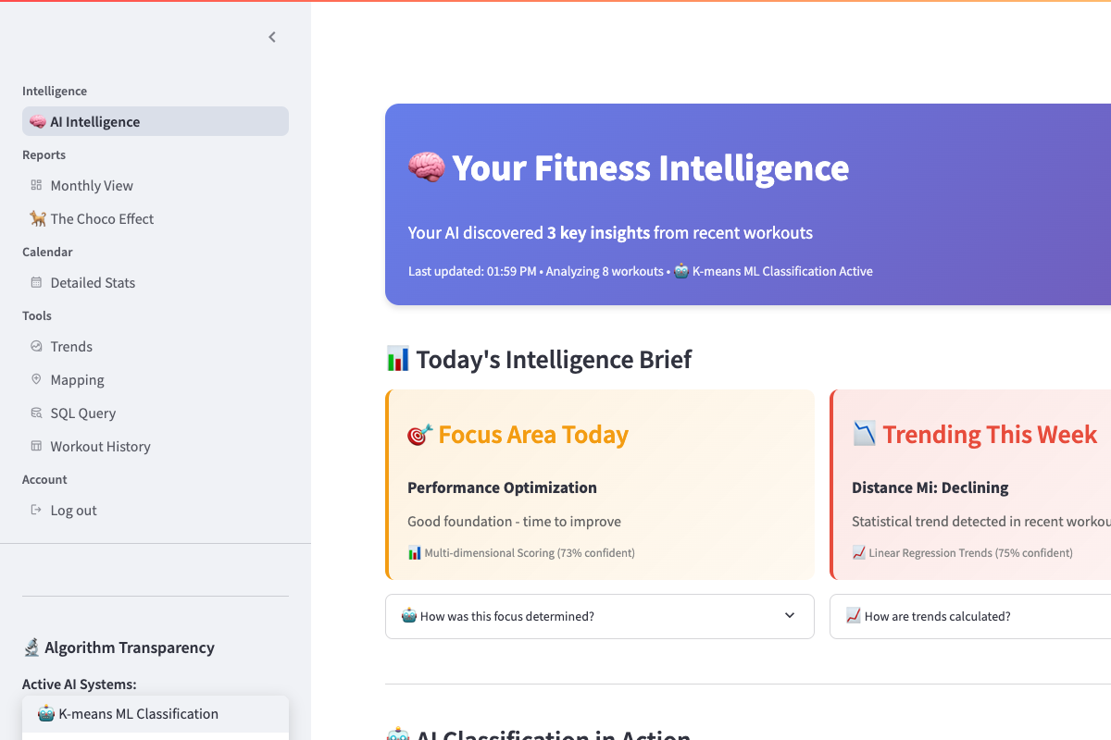The width and height of the screenshot is (1111, 740).
Task: Click the Workout History table icon
Action: point(36,446)
